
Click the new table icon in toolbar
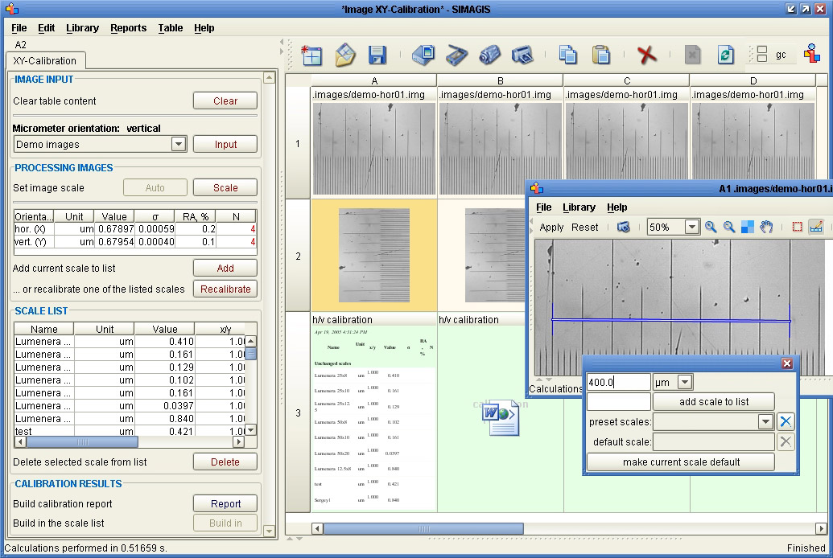(x=311, y=55)
